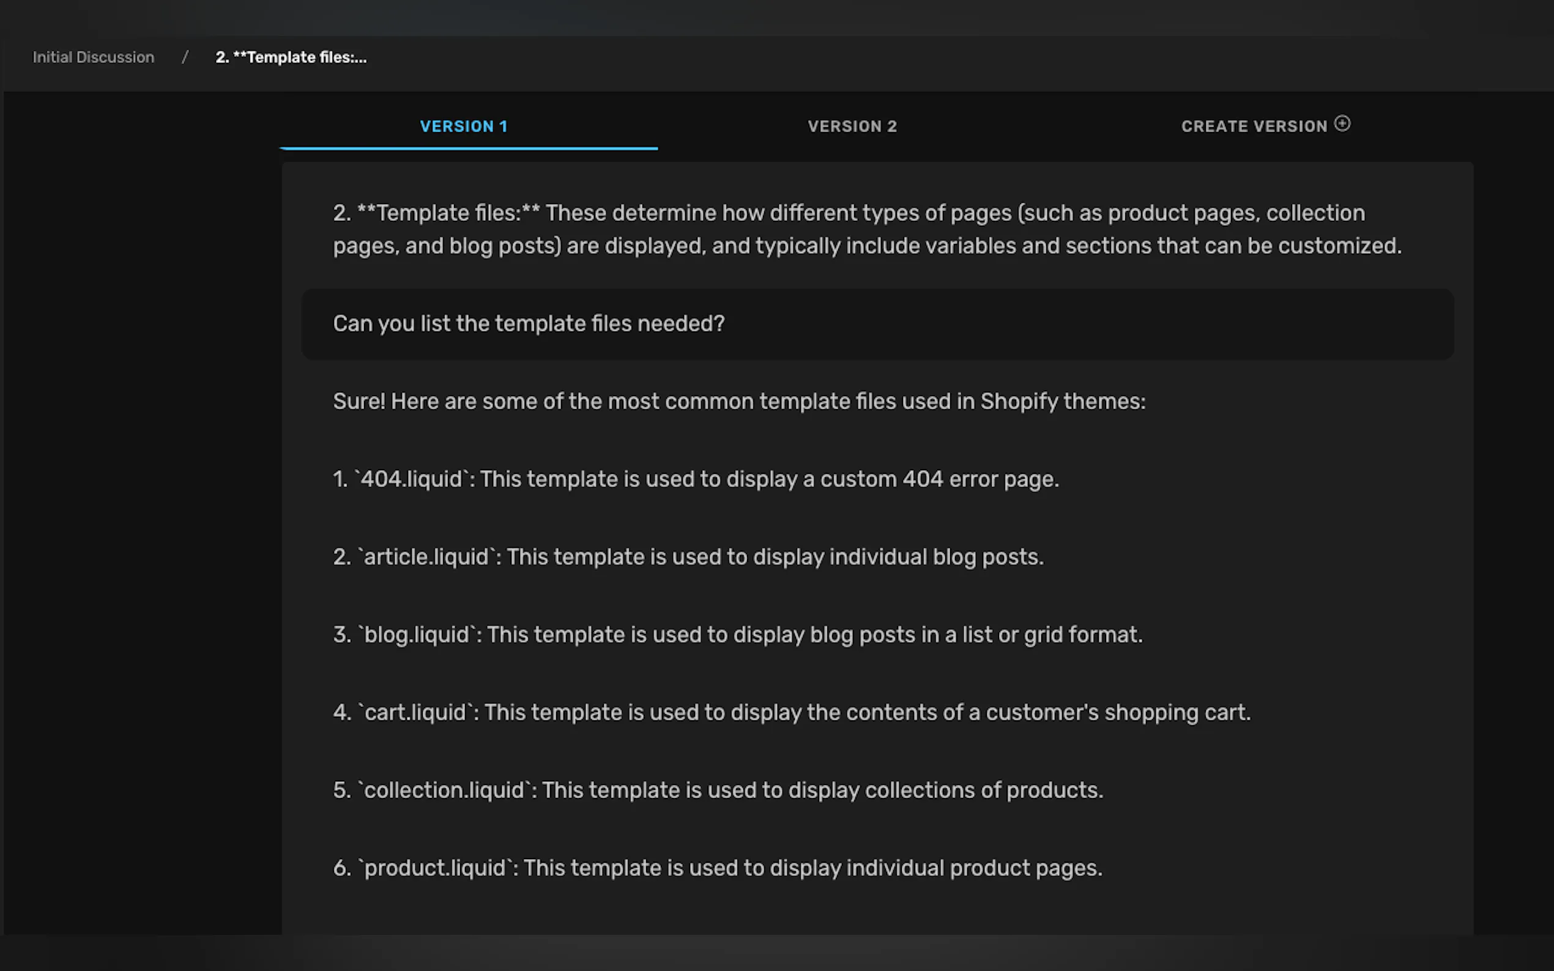Screen dimensions: 1554x971
Task: Select the collection.liquid list item
Action: [718, 790]
